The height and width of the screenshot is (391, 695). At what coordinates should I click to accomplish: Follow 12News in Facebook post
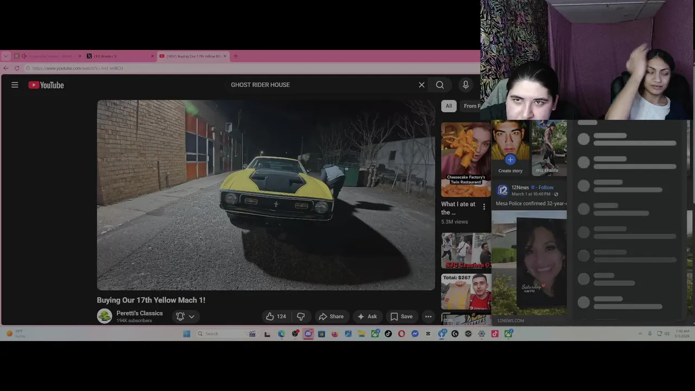pyautogui.click(x=546, y=187)
